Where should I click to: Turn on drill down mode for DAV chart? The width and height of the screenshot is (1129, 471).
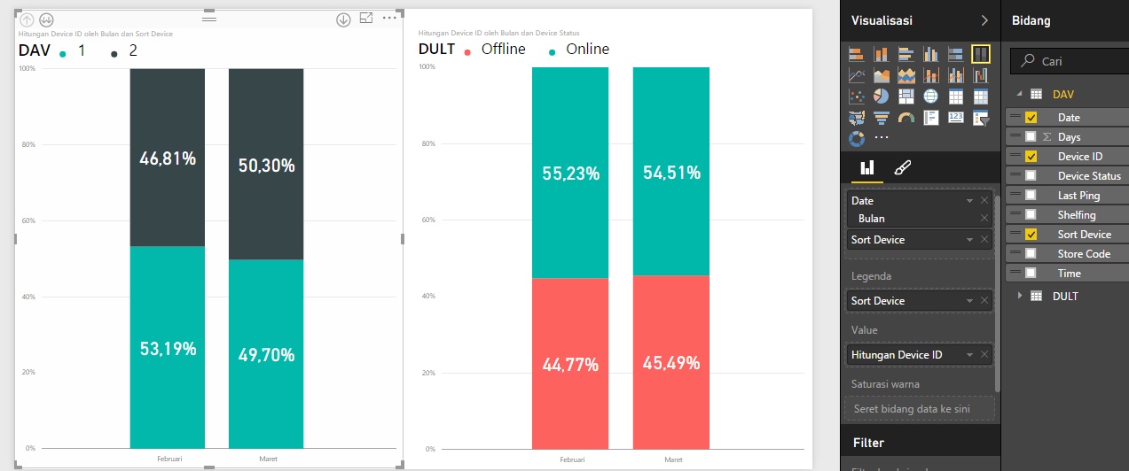(343, 19)
